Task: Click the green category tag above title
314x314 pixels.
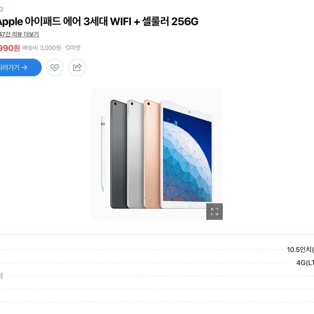Action: tap(1, 9)
